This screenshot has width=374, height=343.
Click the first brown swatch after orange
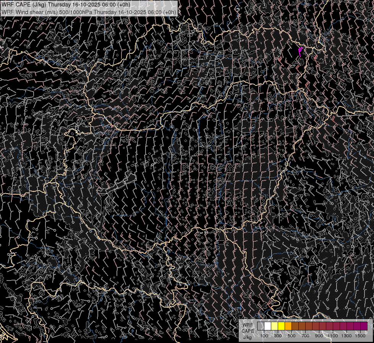pyautogui.click(x=295, y=326)
